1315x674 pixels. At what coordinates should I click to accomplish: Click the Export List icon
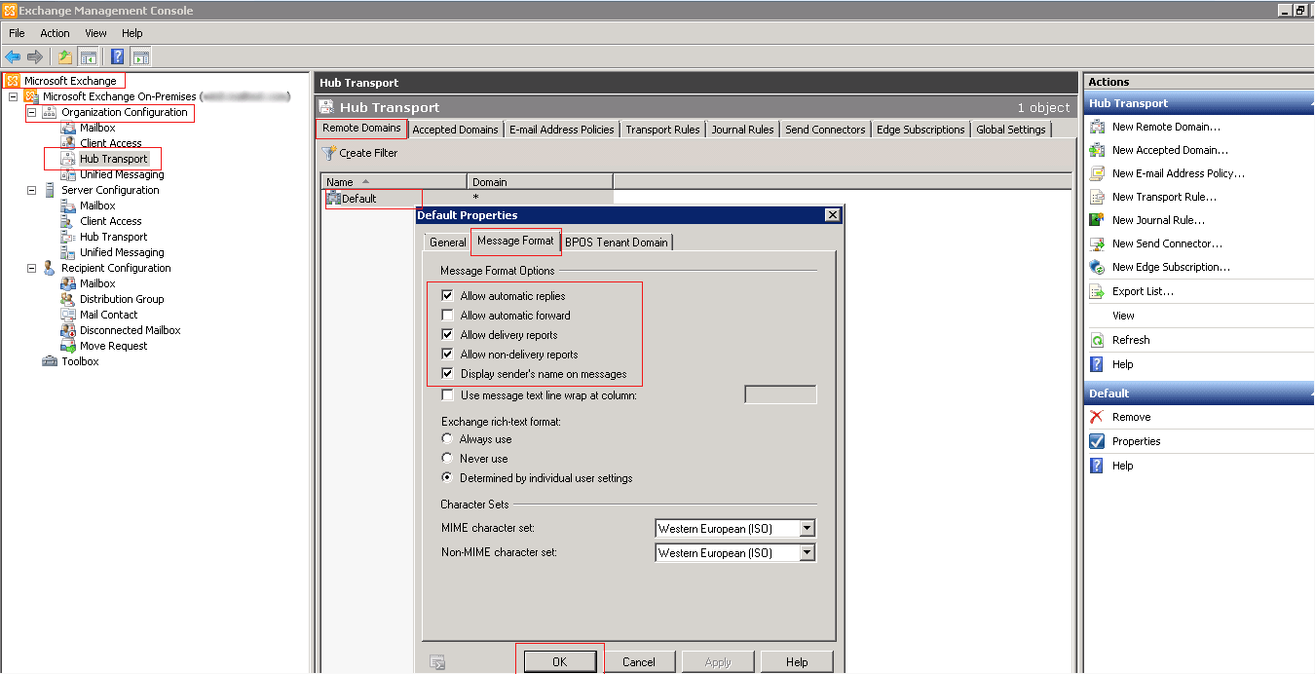[1097, 291]
